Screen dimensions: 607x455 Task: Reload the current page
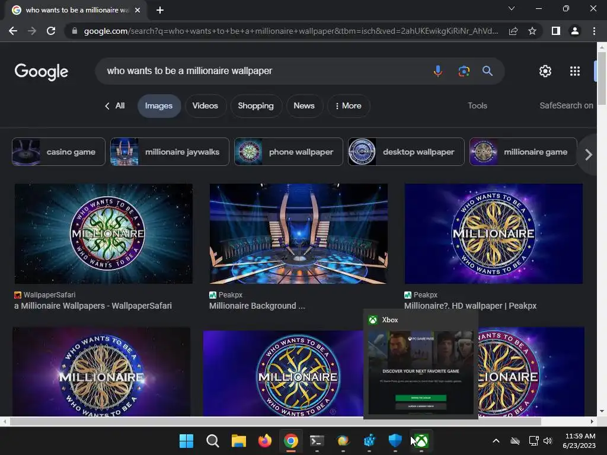coord(51,31)
